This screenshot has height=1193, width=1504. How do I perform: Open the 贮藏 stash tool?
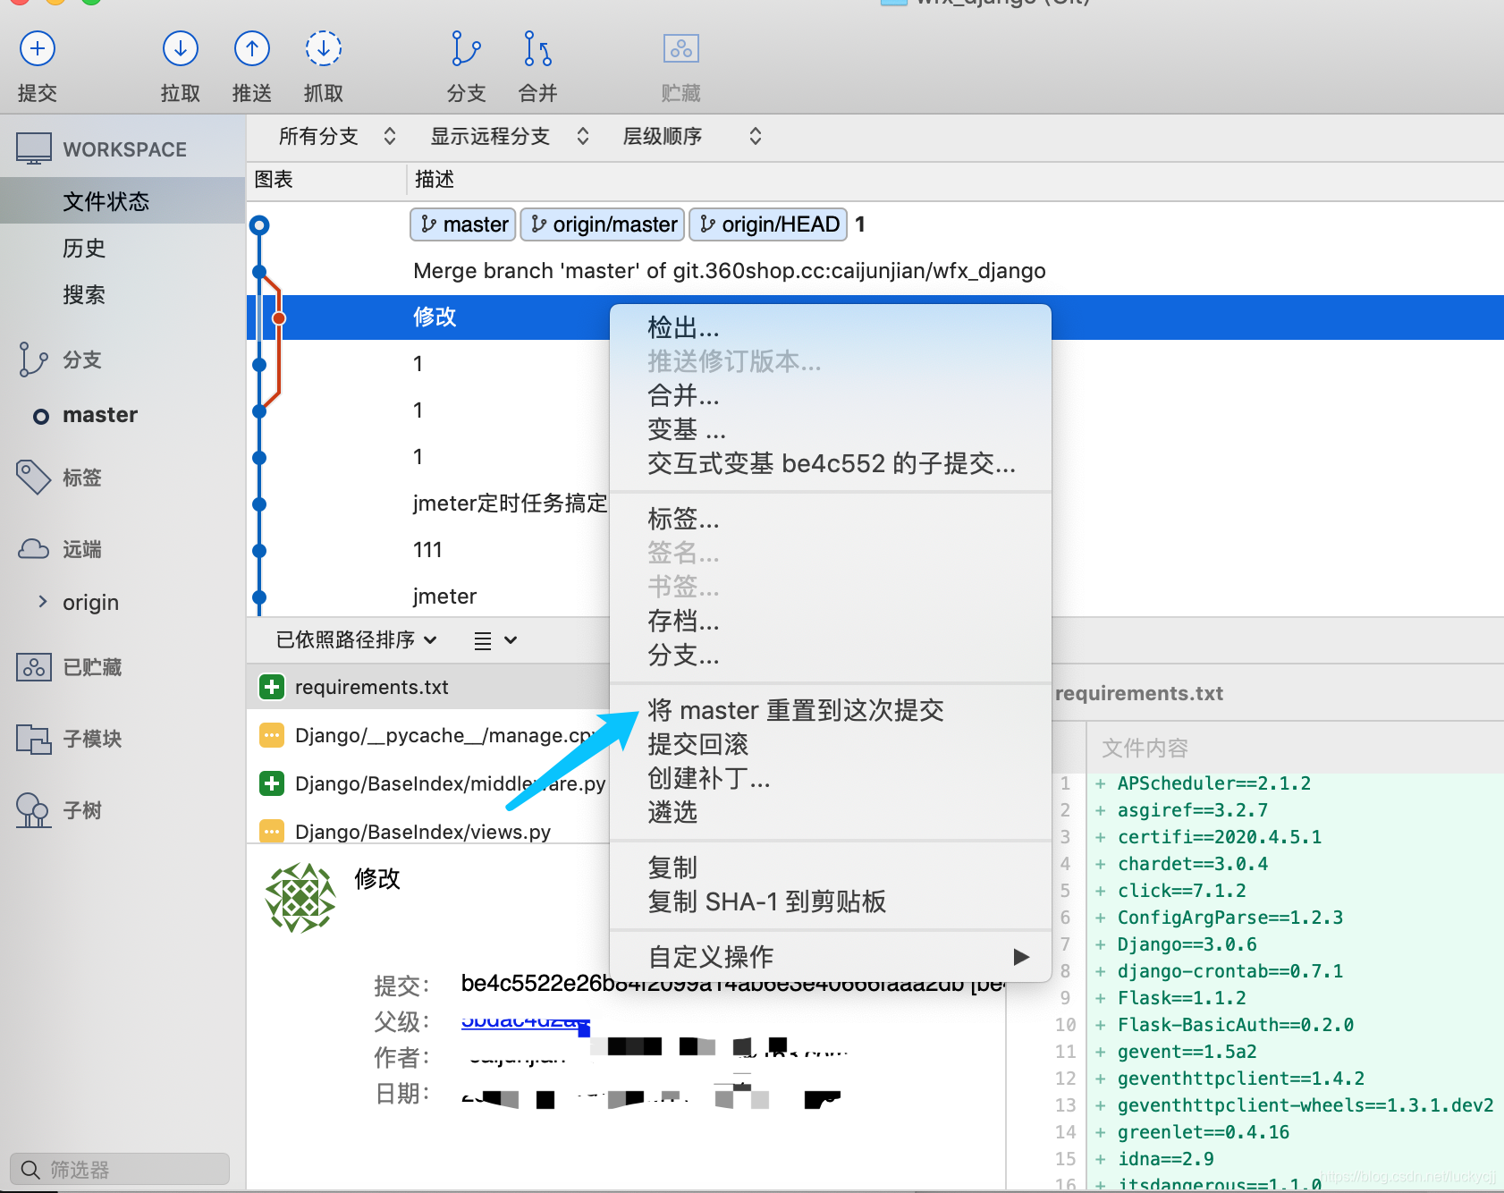pos(680,48)
